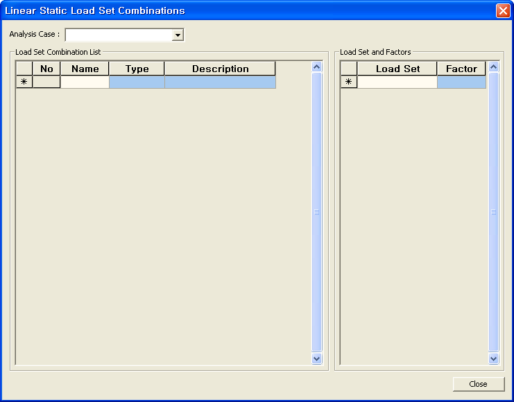The image size is (514, 402).
Task: Click the Load Set and Factors scrollbar thumb
Action: (x=494, y=212)
